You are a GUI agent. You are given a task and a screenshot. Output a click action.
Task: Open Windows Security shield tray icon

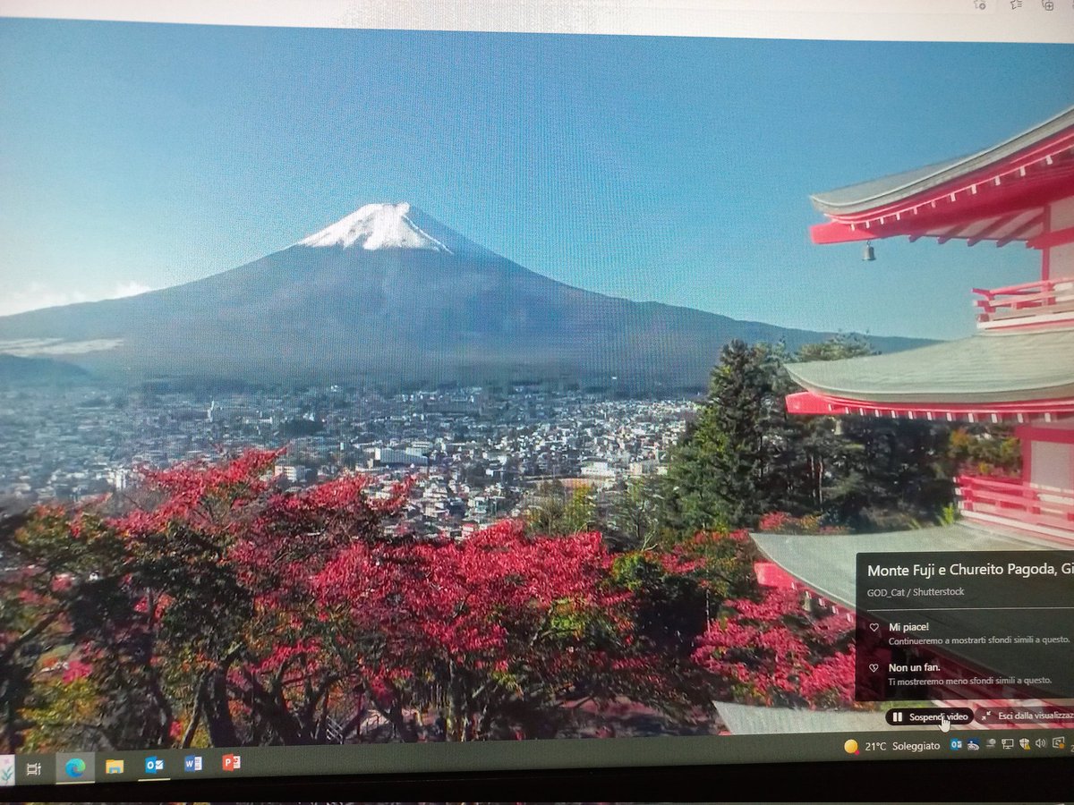pos(1024,744)
